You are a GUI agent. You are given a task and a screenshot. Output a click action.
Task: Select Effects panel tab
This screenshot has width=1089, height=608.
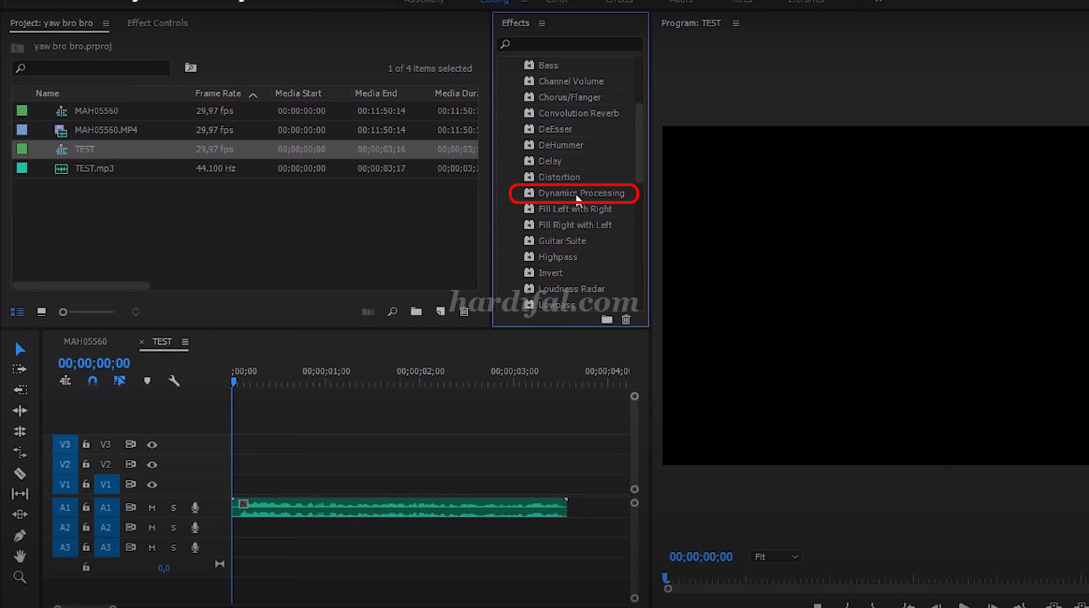[515, 22]
